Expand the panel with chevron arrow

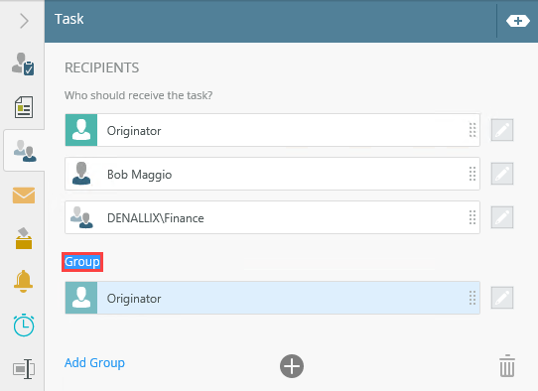point(24,21)
